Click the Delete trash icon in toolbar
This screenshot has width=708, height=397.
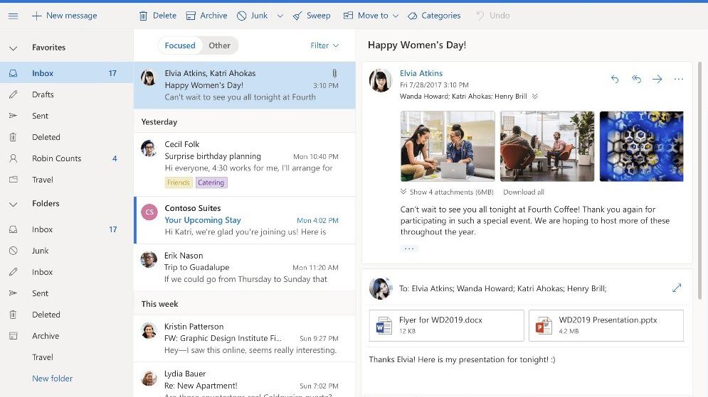click(144, 16)
